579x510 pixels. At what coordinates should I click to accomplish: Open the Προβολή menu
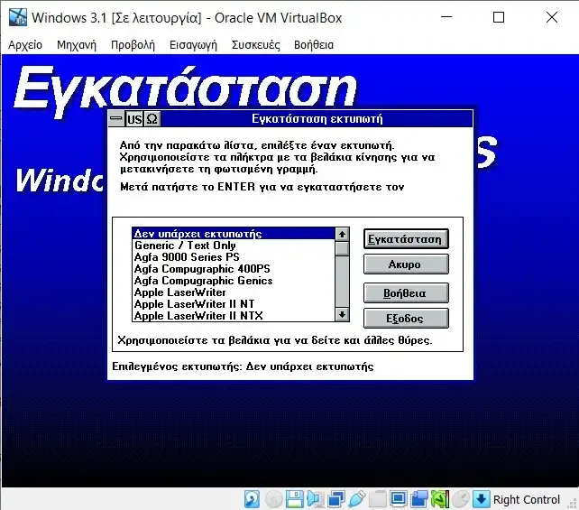click(x=133, y=45)
